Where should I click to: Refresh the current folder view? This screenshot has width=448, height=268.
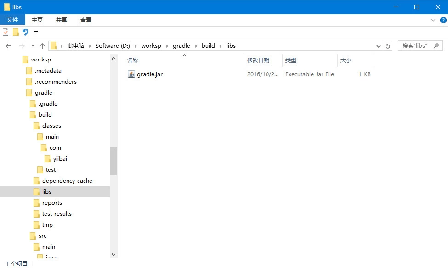388,46
